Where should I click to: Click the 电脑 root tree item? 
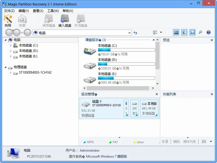pyautogui.click(x=17, y=40)
